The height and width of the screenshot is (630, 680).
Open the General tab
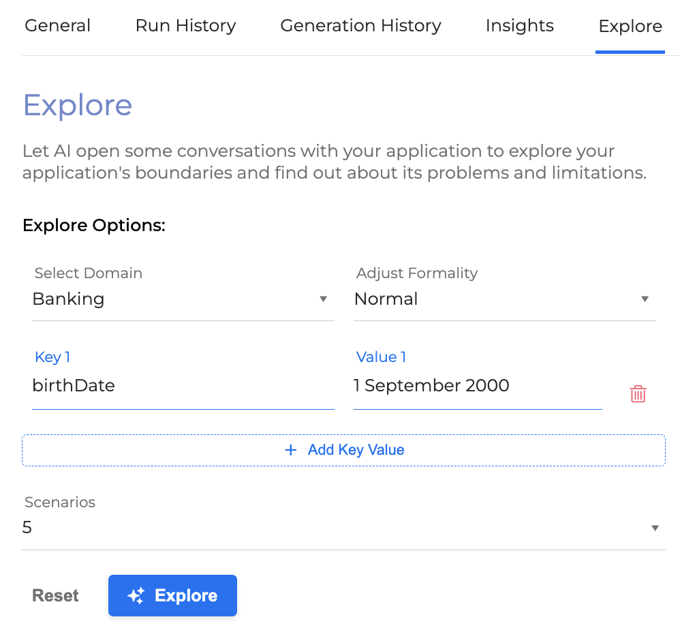point(58,26)
